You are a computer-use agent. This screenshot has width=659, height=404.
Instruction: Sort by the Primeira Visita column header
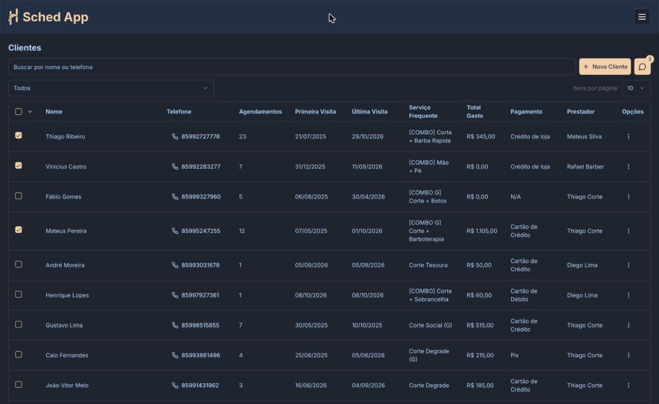[x=315, y=112]
